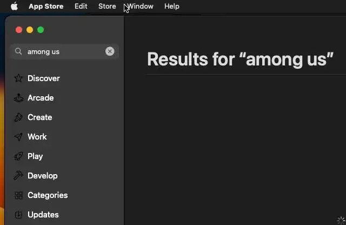
Task: Click the yellow minimize window button
Action: [x=30, y=30]
